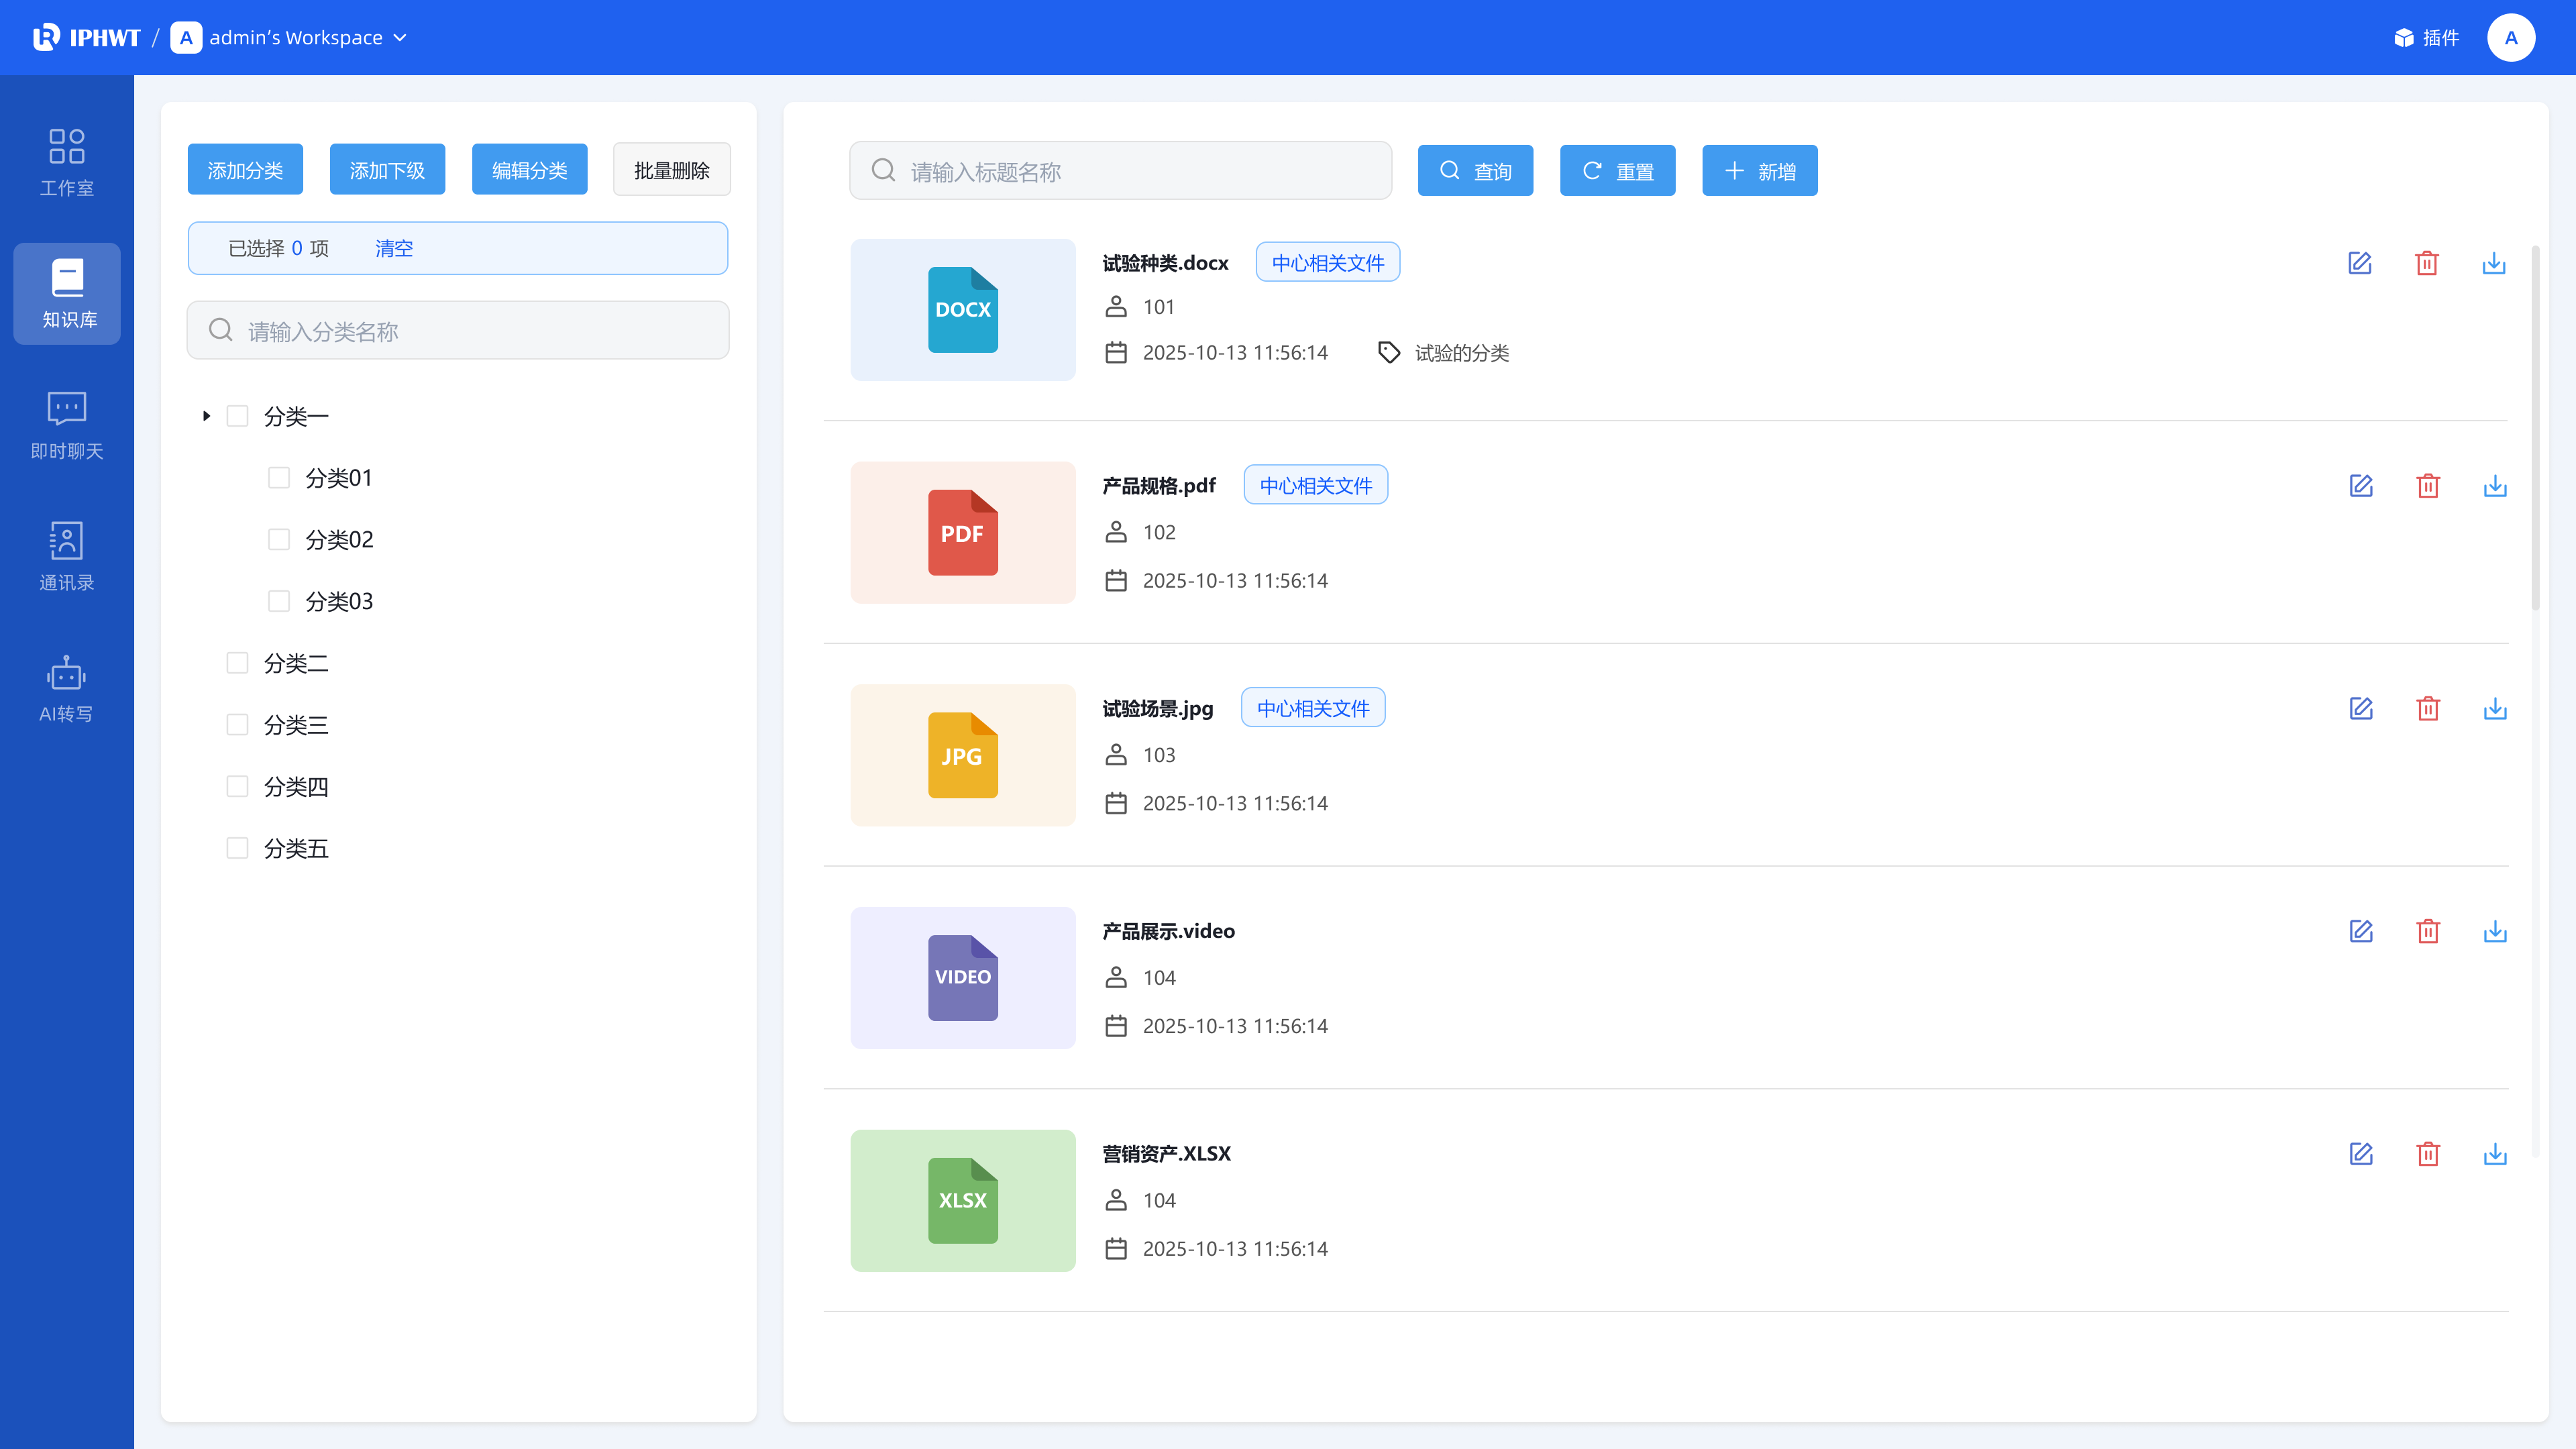Download the 试验场景.jpg file
Image resolution: width=2576 pixels, height=1449 pixels.
coord(2495,709)
